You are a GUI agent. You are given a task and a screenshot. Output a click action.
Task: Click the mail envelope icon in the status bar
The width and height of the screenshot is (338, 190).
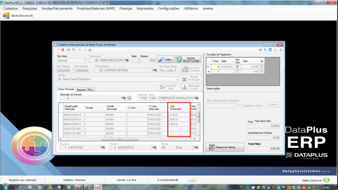192,180
